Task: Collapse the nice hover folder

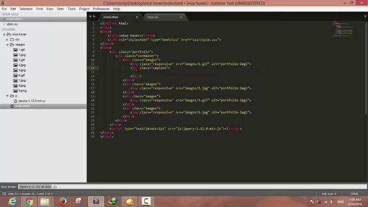Action: click(x=4, y=34)
